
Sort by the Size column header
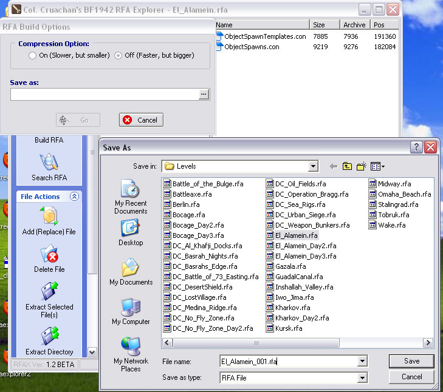[x=325, y=25]
